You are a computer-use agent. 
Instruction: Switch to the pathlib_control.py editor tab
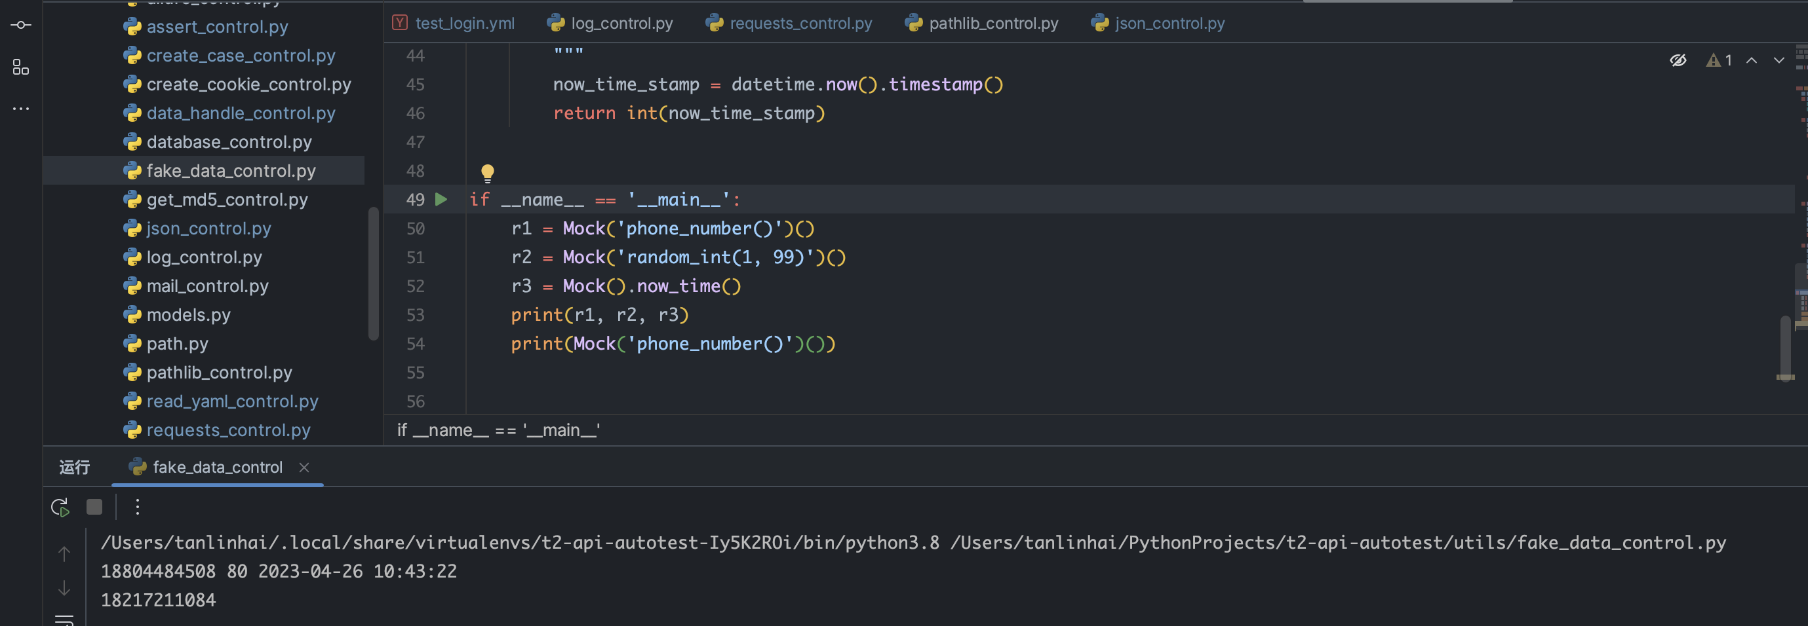981,23
